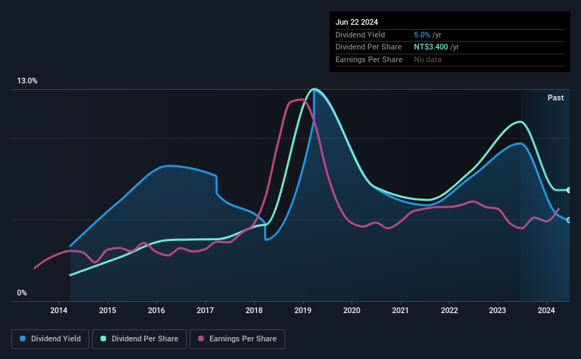Screen dimensions: 581x359
Task: Click the 2020 x-axis label
Action: click(352, 310)
